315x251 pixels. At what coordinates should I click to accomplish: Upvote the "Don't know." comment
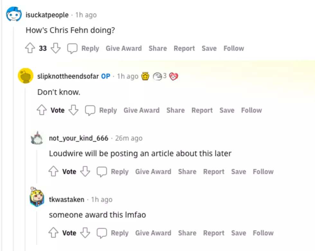click(41, 110)
